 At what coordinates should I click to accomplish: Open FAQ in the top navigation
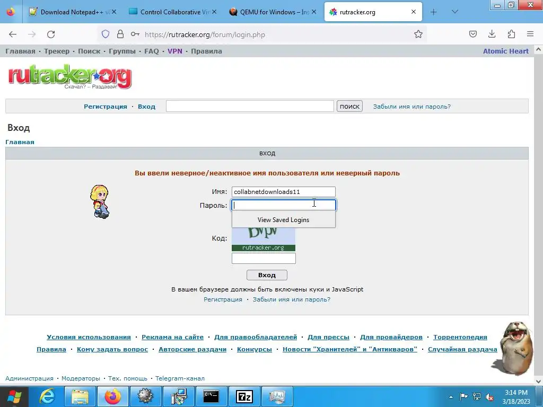151,51
